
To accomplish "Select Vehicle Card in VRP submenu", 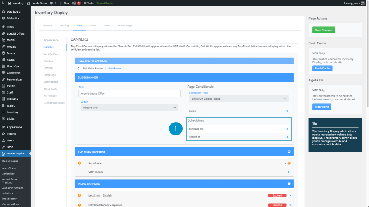I will [x=51, y=54].
